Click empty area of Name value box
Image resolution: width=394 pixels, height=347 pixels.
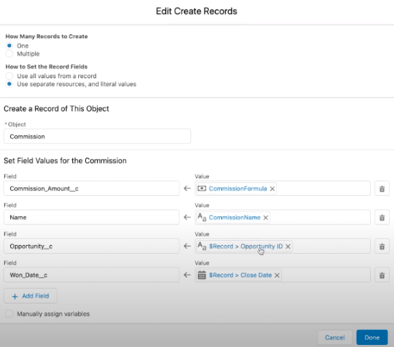pos(320,217)
